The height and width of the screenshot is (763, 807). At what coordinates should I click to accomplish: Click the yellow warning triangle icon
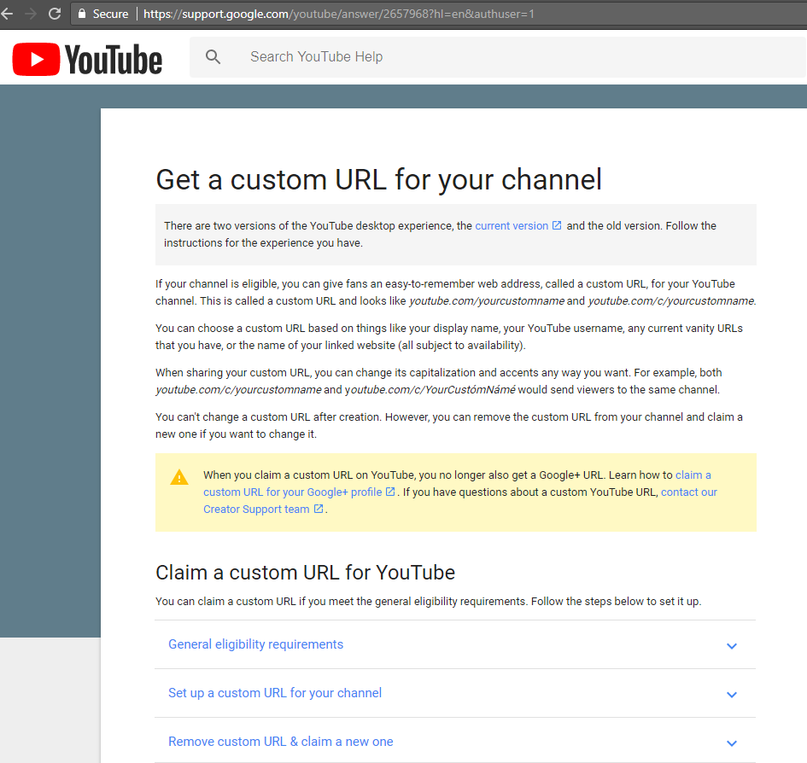[x=179, y=477]
